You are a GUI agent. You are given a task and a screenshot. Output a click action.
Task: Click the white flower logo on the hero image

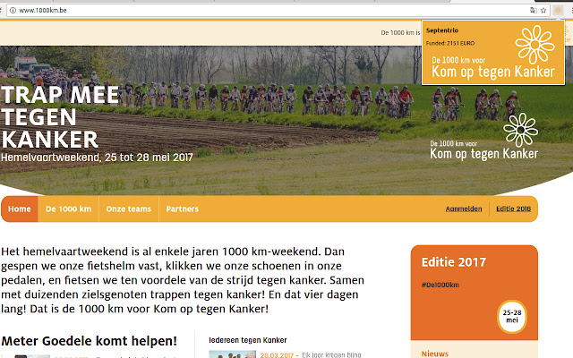pyautogui.click(x=520, y=130)
